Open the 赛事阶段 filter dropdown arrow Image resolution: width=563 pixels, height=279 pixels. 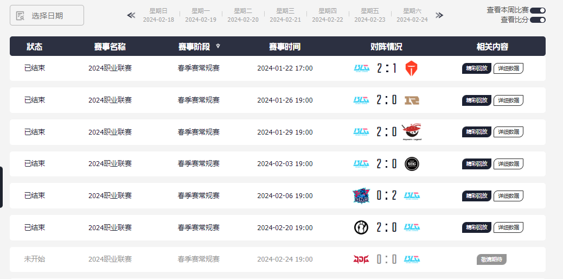tap(218, 46)
